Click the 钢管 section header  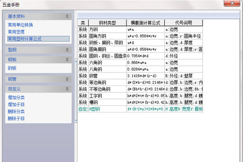click(38, 79)
